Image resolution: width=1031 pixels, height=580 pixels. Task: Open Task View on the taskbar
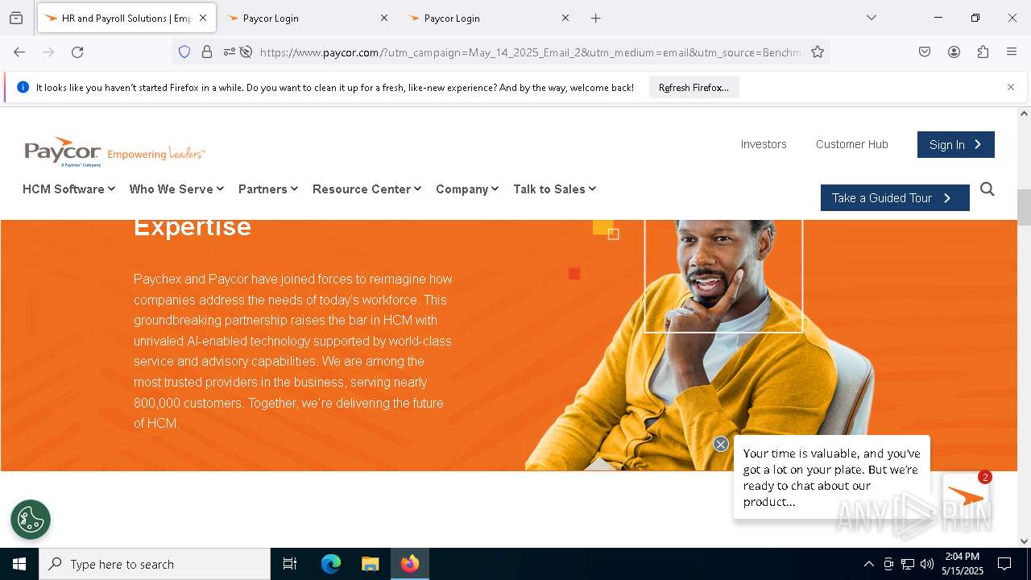[x=290, y=564]
